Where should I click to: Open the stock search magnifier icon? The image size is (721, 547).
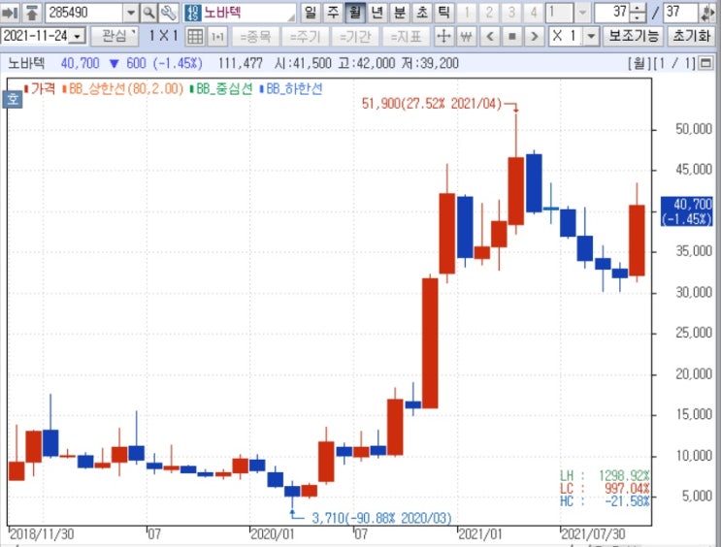point(149,13)
